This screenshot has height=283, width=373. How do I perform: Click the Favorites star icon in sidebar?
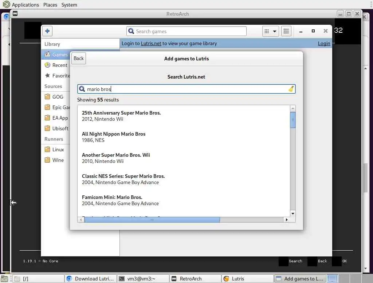tap(47, 75)
